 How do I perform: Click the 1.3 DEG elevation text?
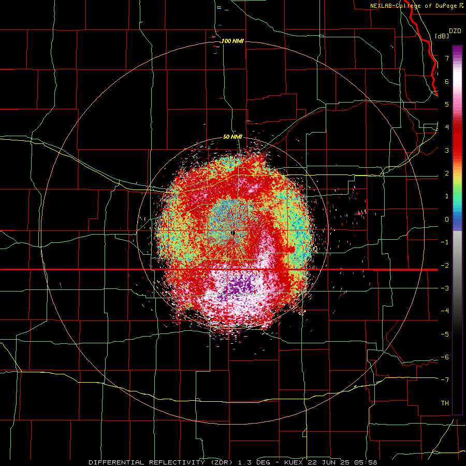(x=254, y=462)
